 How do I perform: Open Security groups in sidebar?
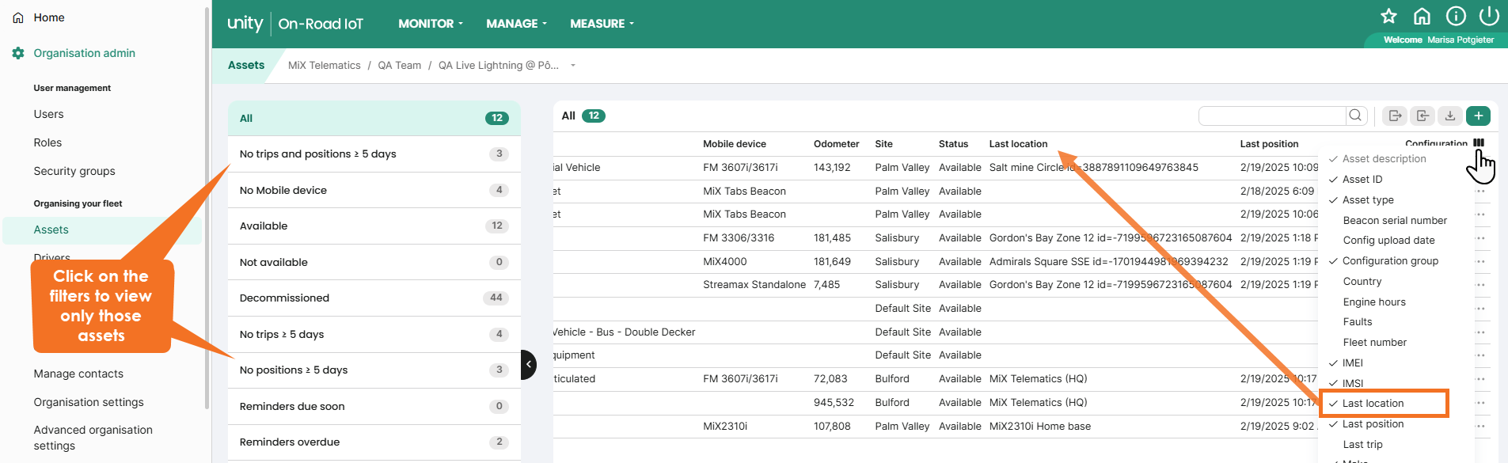[74, 171]
